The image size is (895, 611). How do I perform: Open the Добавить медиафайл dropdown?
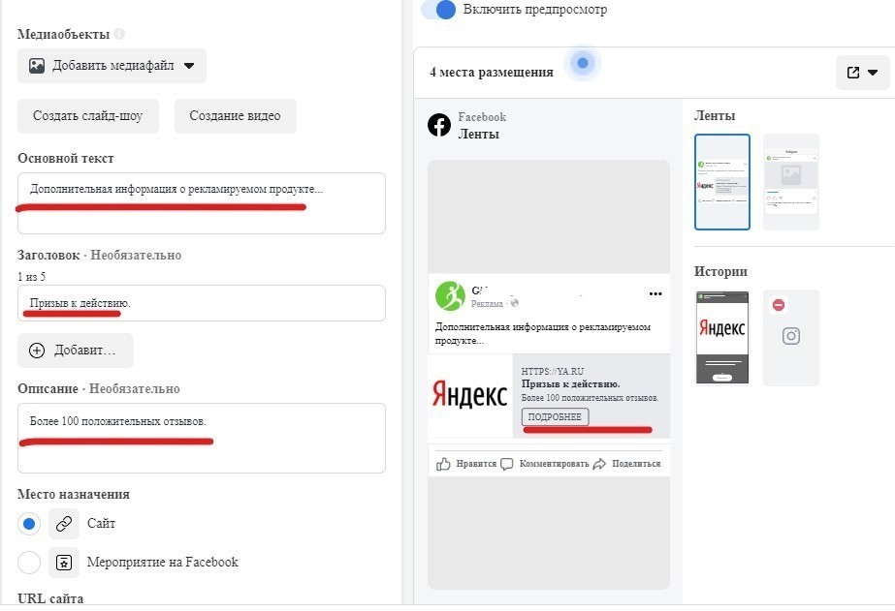coord(112,66)
